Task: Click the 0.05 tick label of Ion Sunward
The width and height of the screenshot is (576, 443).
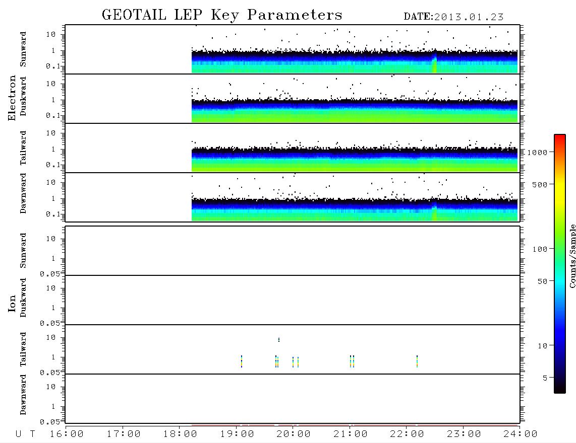Action: pyautogui.click(x=49, y=274)
